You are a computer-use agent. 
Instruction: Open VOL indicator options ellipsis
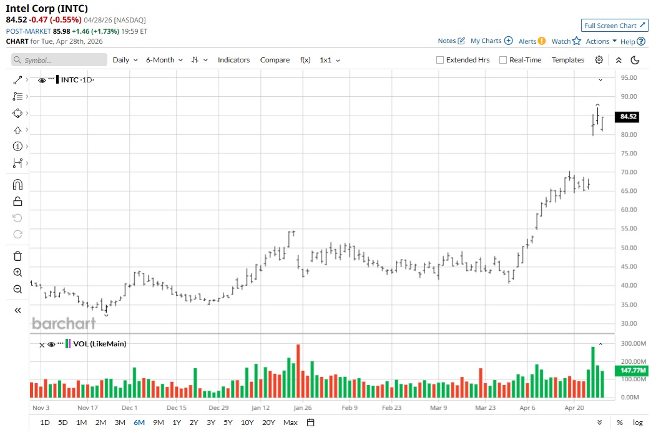(61, 343)
